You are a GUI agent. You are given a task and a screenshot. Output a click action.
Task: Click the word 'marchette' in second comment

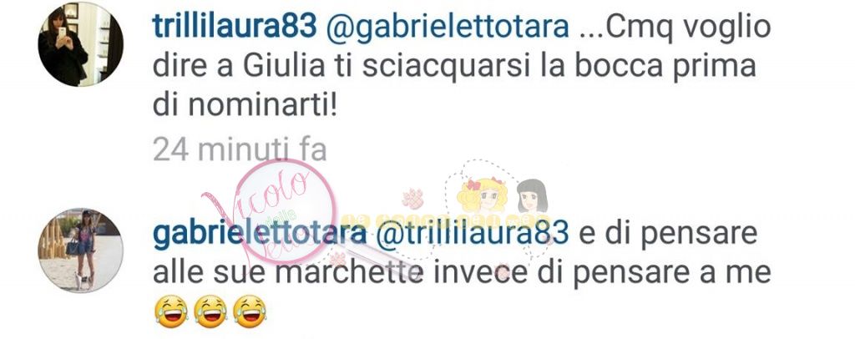pyautogui.click(x=348, y=273)
